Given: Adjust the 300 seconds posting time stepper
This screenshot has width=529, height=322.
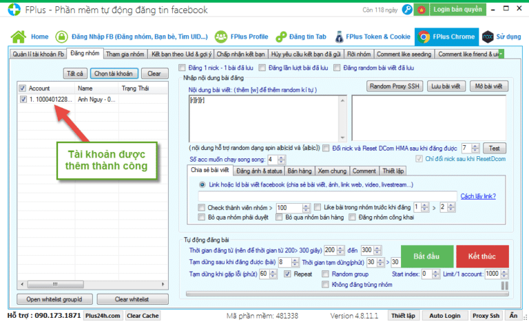Looking at the screenshot, I should click(377, 250).
